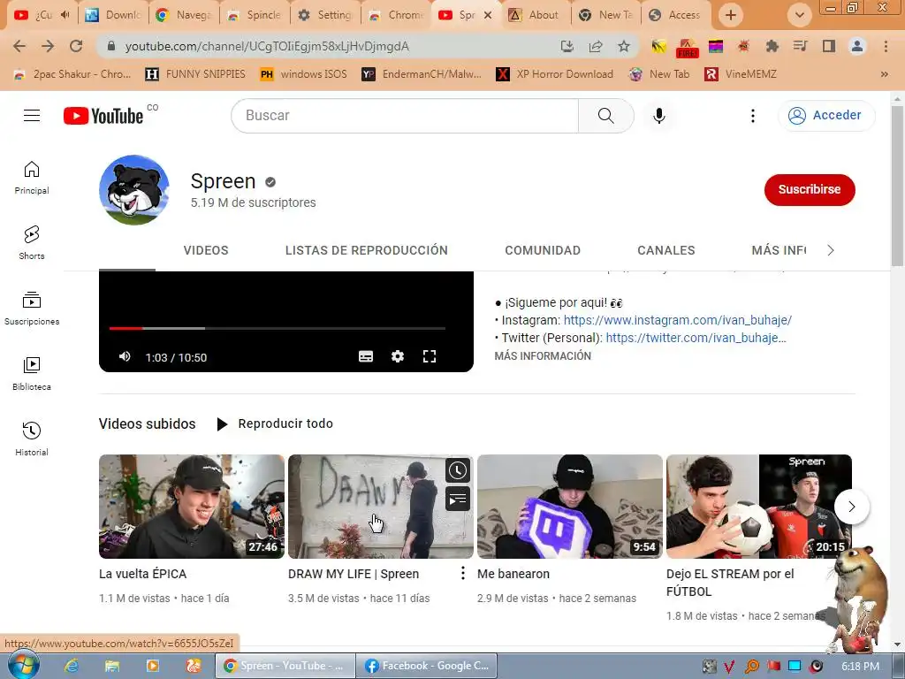Image resolution: width=905 pixels, height=679 pixels.
Task: Show next videos with carousel arrow
Action: pyautogui.click(x=851, y=507)
